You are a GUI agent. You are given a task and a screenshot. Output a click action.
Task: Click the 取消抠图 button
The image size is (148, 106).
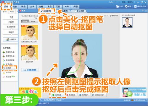click(x=71, y=95)
